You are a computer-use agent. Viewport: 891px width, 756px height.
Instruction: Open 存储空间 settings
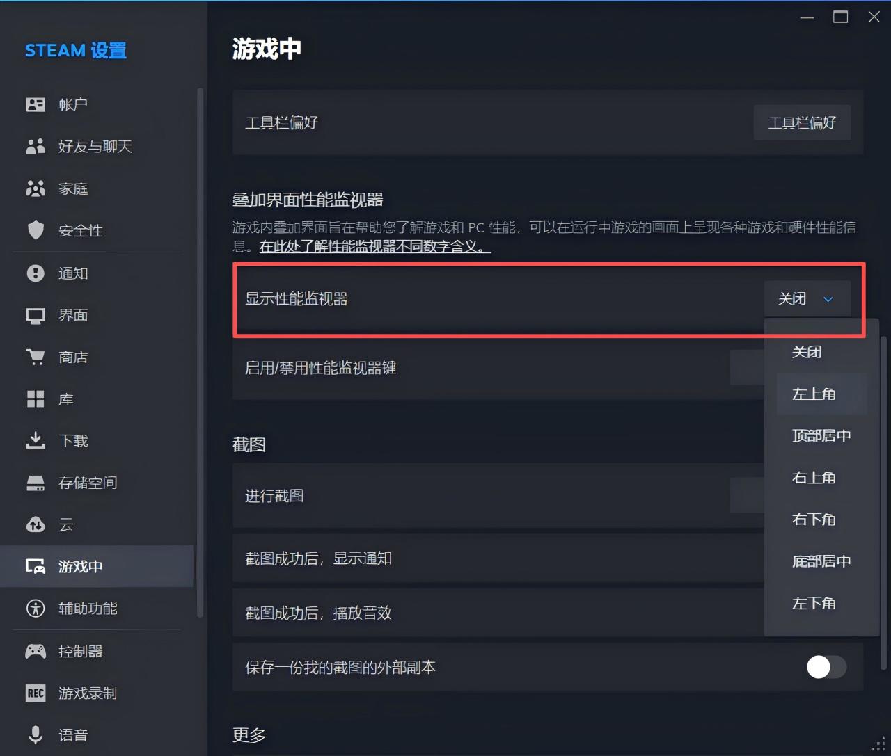coord(97,483)
